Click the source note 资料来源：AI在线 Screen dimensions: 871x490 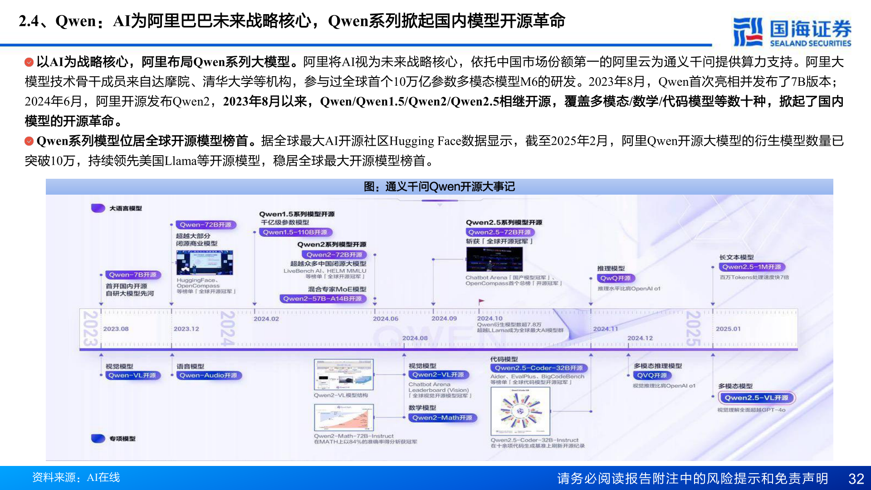point(76,477)
